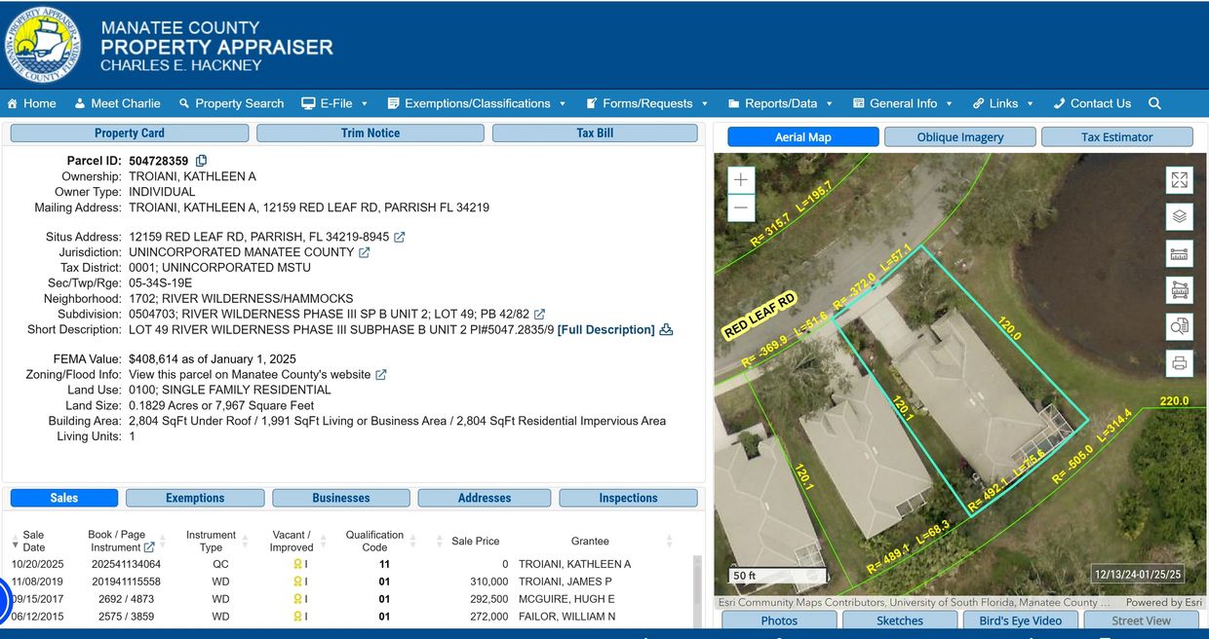This screenshot has width=1209, height=639.
Task: Select the Inspections tab
Action: (628, 497)
